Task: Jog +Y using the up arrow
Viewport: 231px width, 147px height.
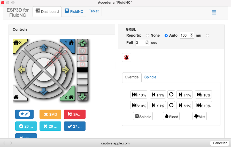Action: [x=44, y=47]
